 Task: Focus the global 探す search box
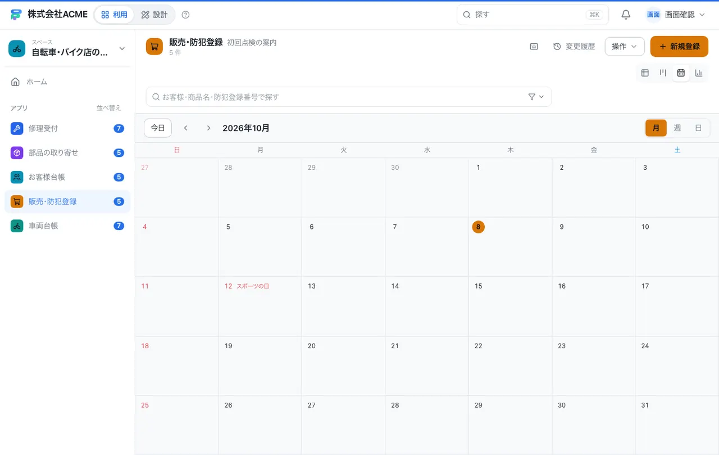click(533, 15)
